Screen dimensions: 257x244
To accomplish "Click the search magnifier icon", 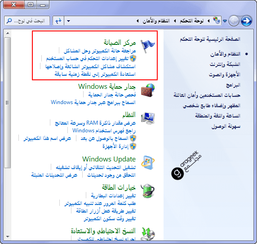I will [9, 21].
